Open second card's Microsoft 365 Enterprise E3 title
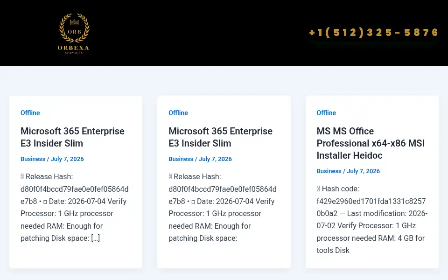The width and height of the screenshot is (448, 280). point(221,137)
